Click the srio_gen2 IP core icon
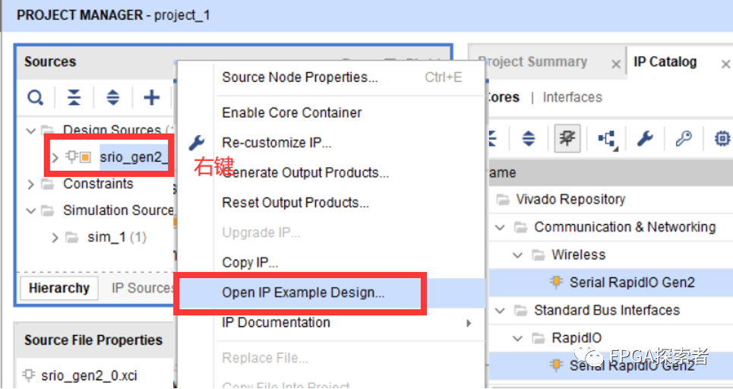This screenshot has width=733, height=389. tap(78, 157)
